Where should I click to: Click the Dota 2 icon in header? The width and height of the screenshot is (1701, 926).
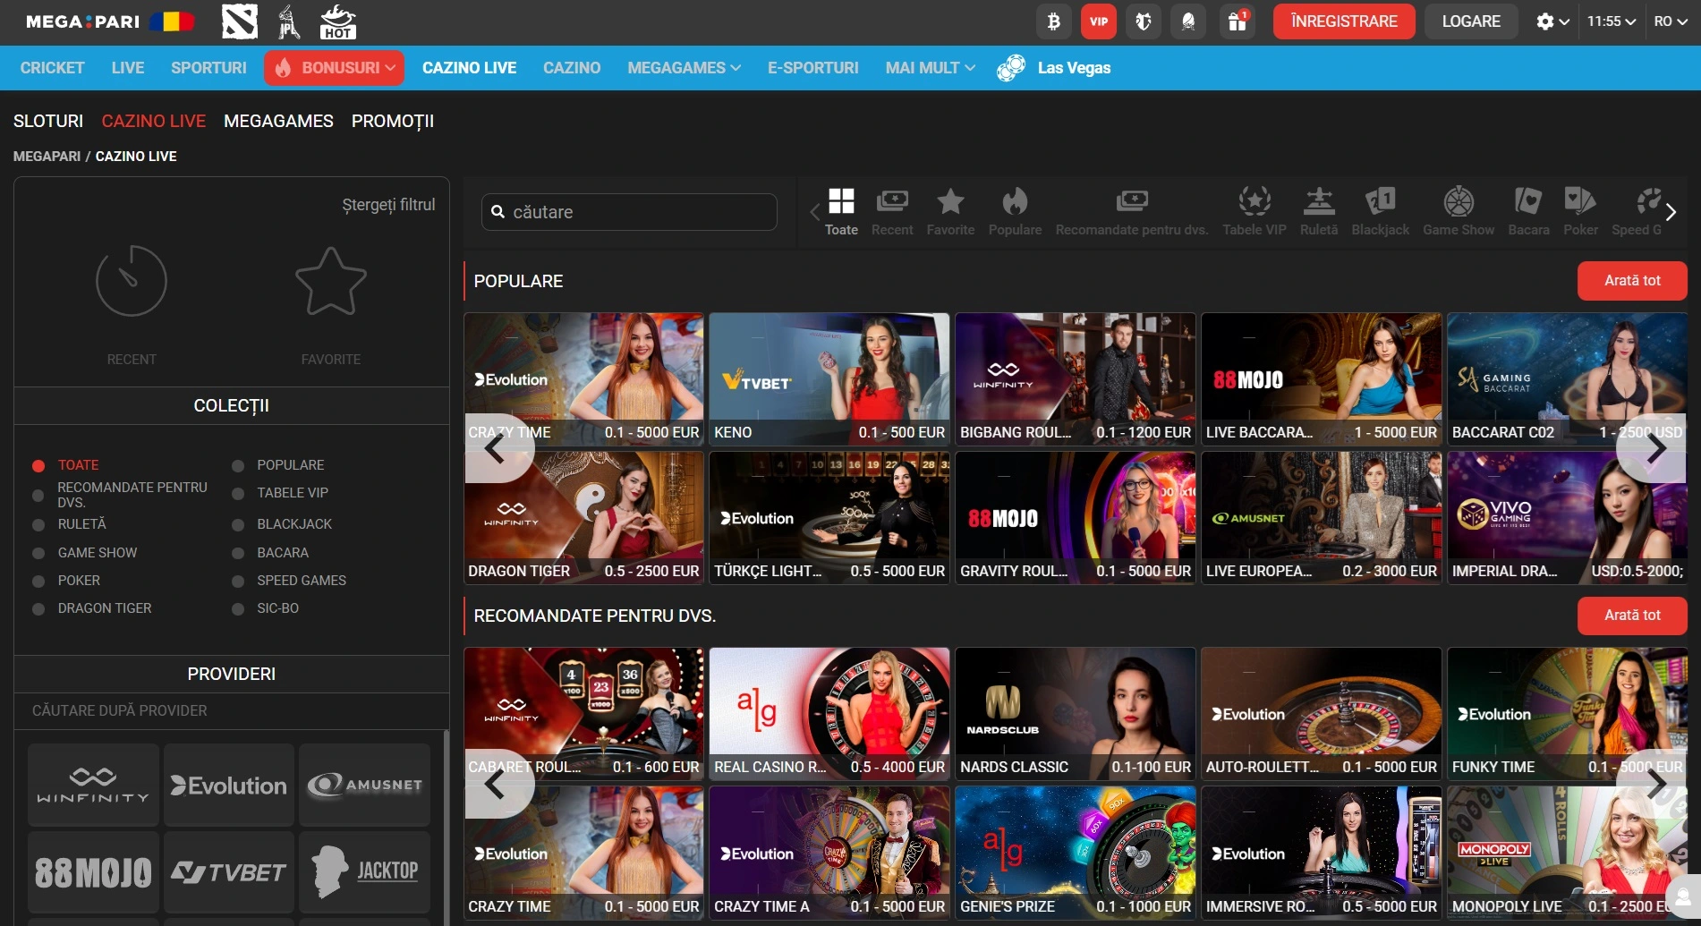point(239,21)
